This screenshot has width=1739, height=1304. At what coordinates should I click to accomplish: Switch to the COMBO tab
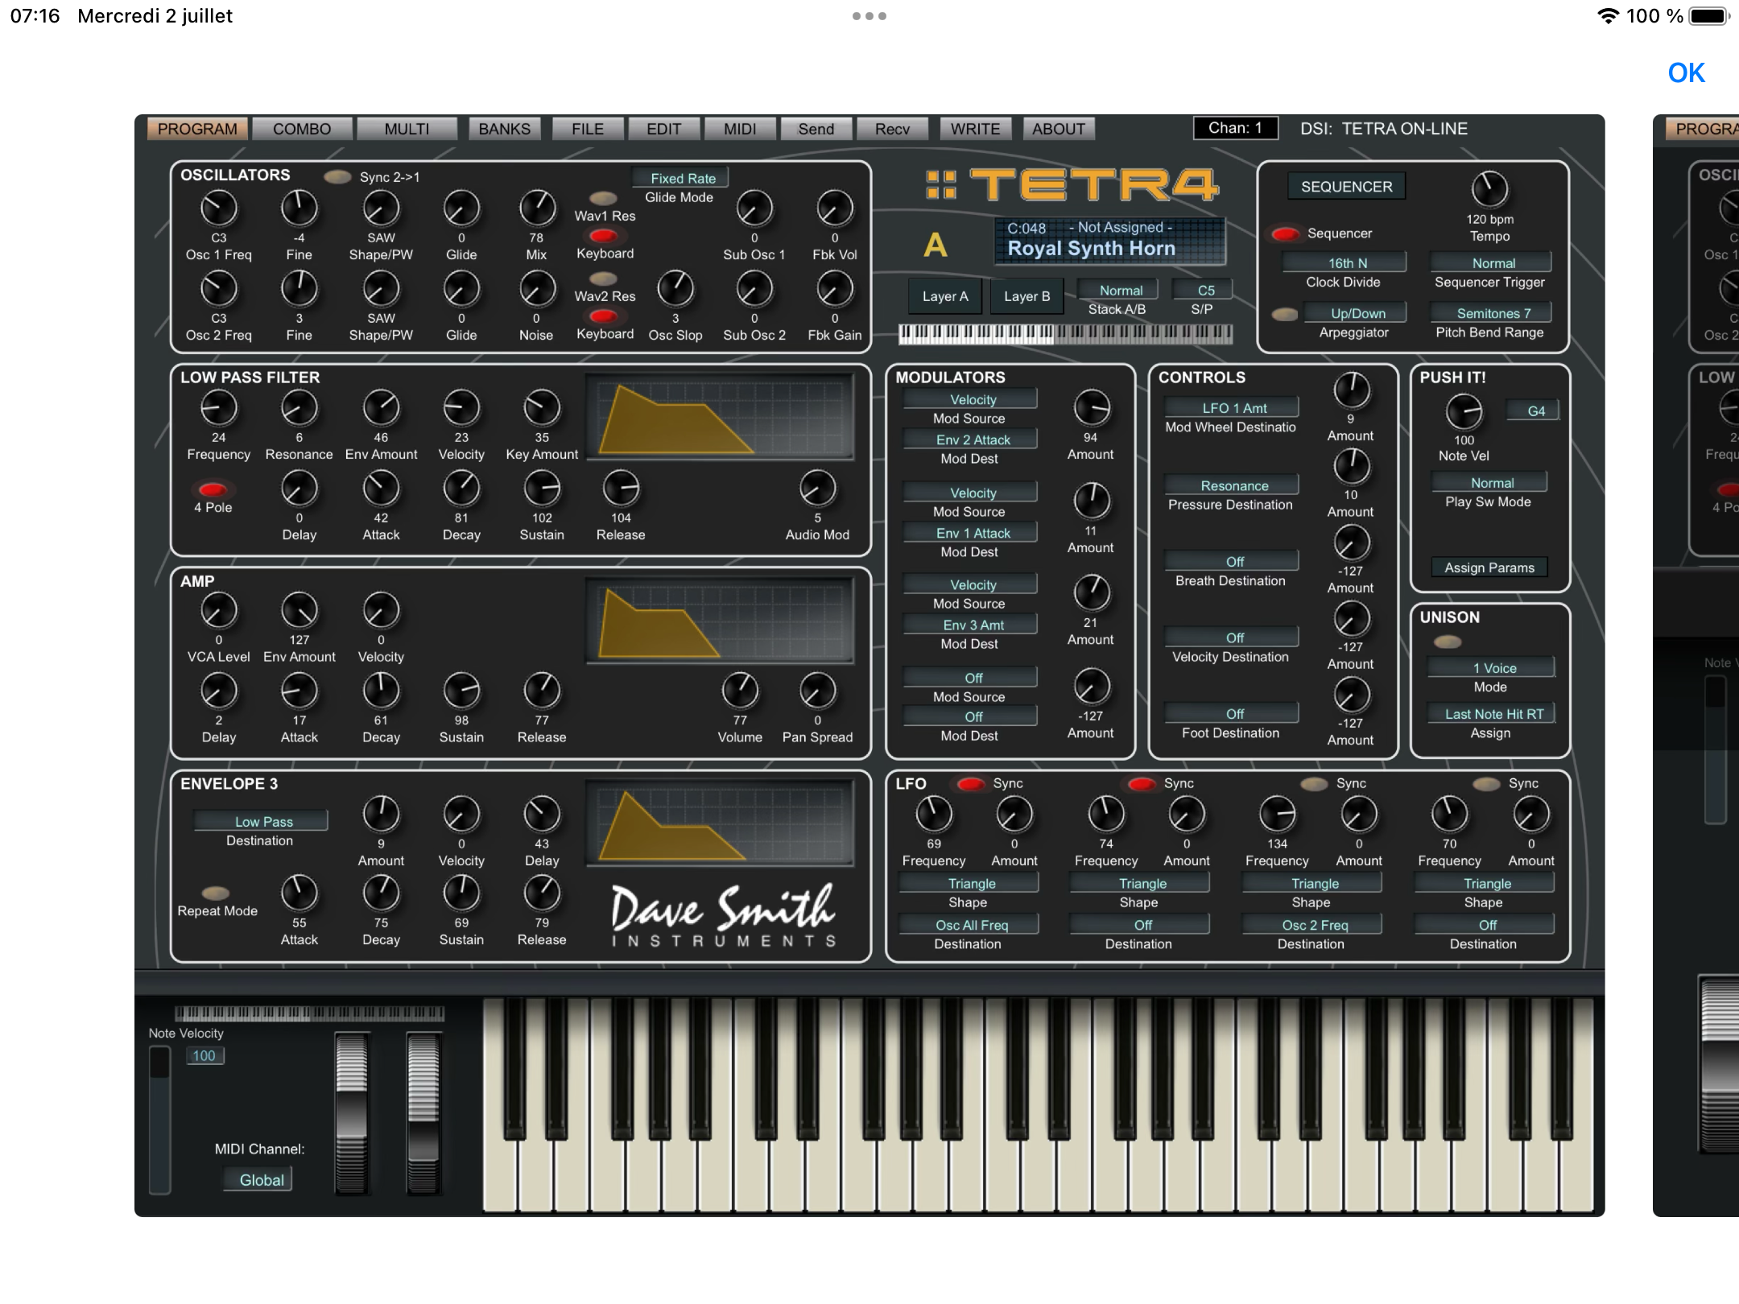point(302,129)
